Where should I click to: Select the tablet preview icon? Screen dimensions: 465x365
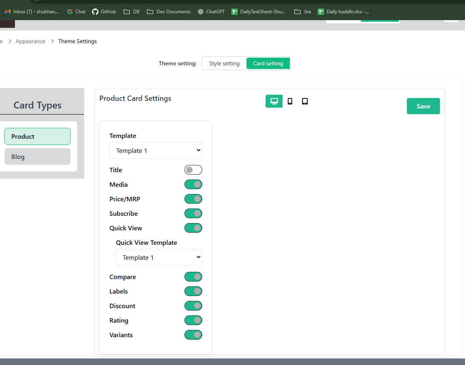click(x=305, y=101)
